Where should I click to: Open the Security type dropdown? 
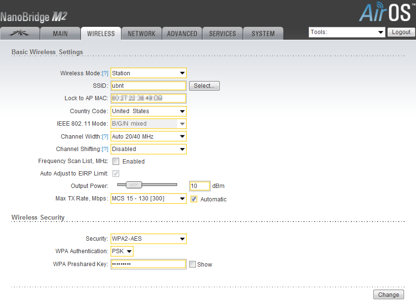click(148, 239)
